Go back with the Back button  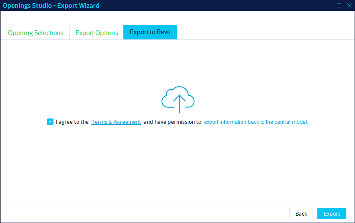coord(301,213)
